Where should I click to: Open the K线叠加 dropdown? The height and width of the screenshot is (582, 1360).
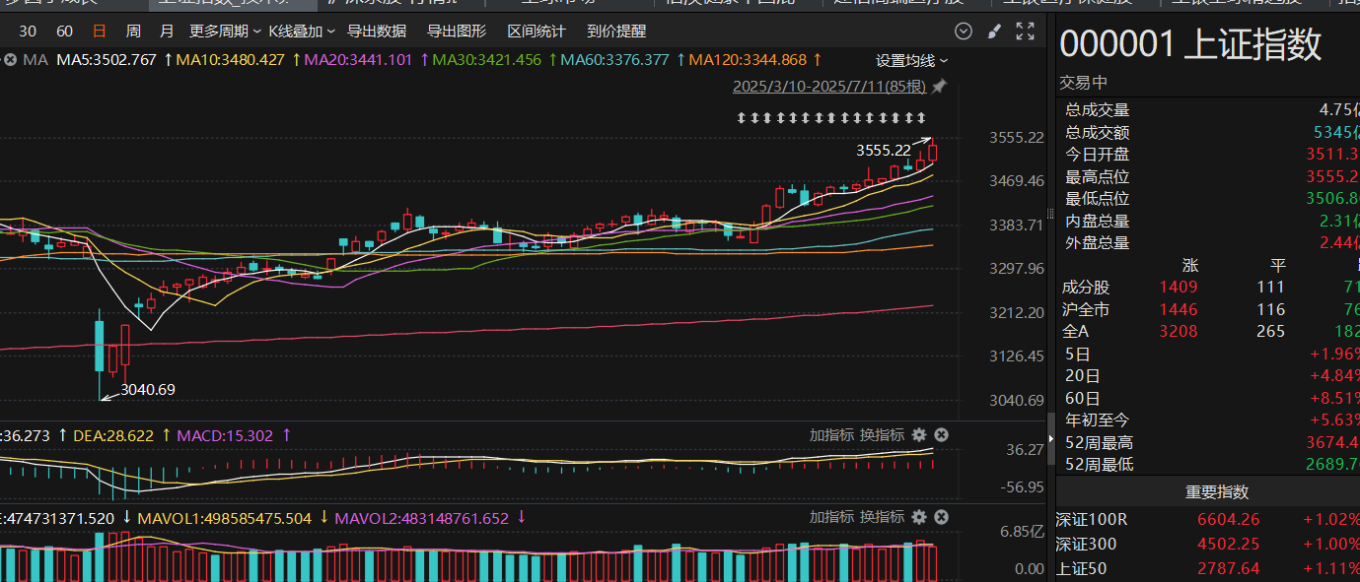[302, 31]
